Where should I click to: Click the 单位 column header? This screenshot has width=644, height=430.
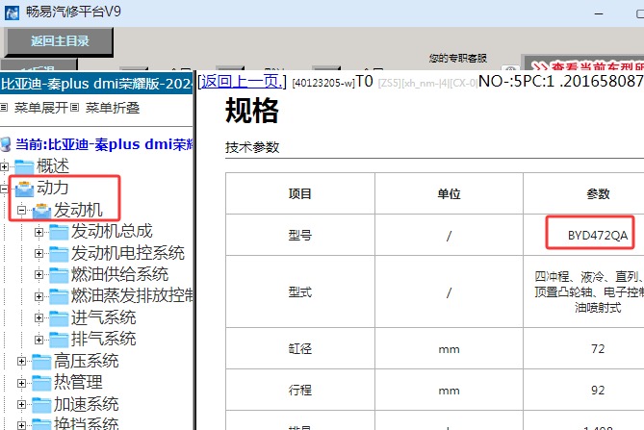point(449,193)
